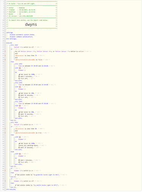Screen dimensions: 142x192
Task: Click the piston state icon on line 84
Action: 16,175
